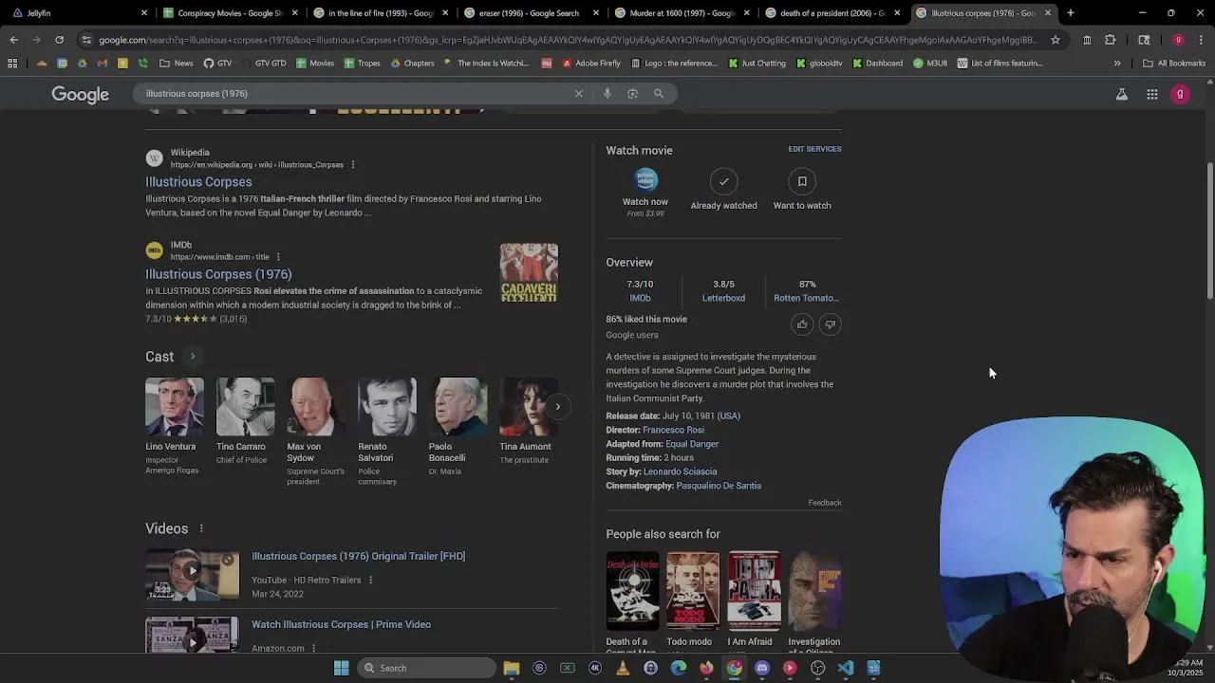Give the movie a thumbs up

[x=802, y=324]
